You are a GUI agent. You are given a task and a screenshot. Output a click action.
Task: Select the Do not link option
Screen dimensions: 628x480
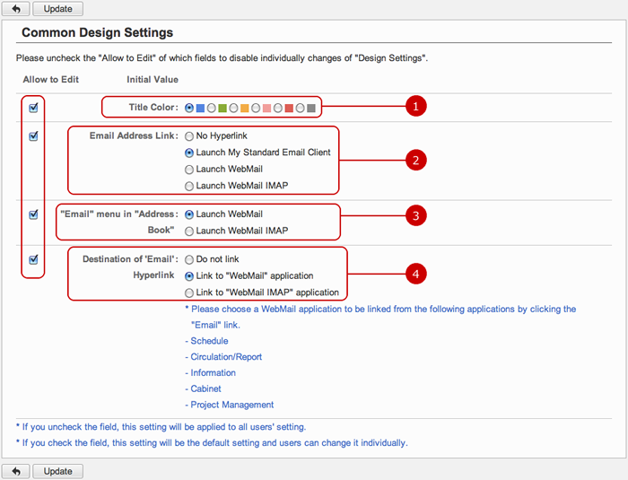point(189,259)
